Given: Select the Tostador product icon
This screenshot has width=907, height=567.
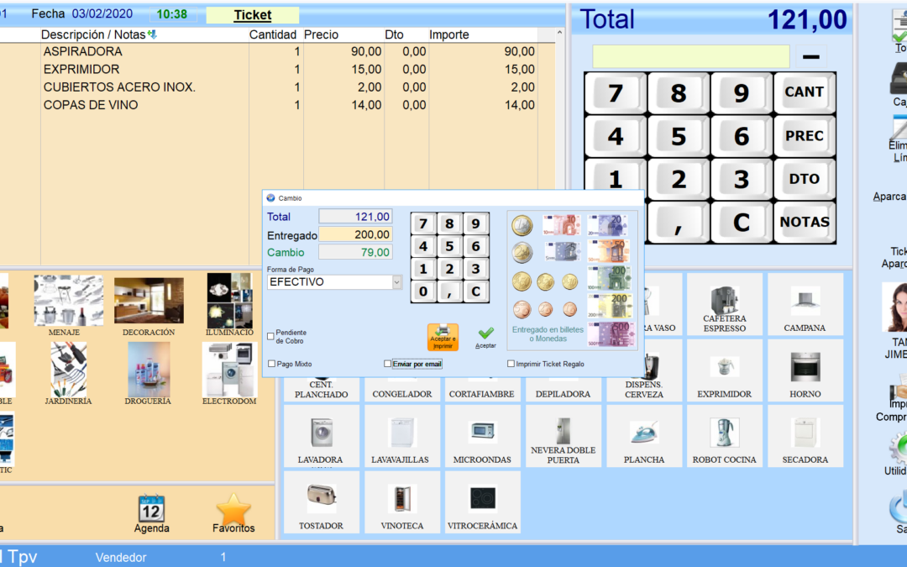Looking at the screenshot, I should 320,499.
